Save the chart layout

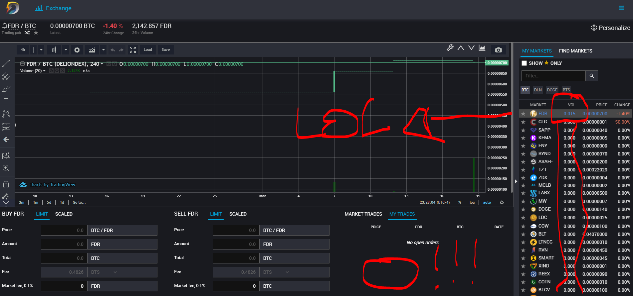coord(166,50)
